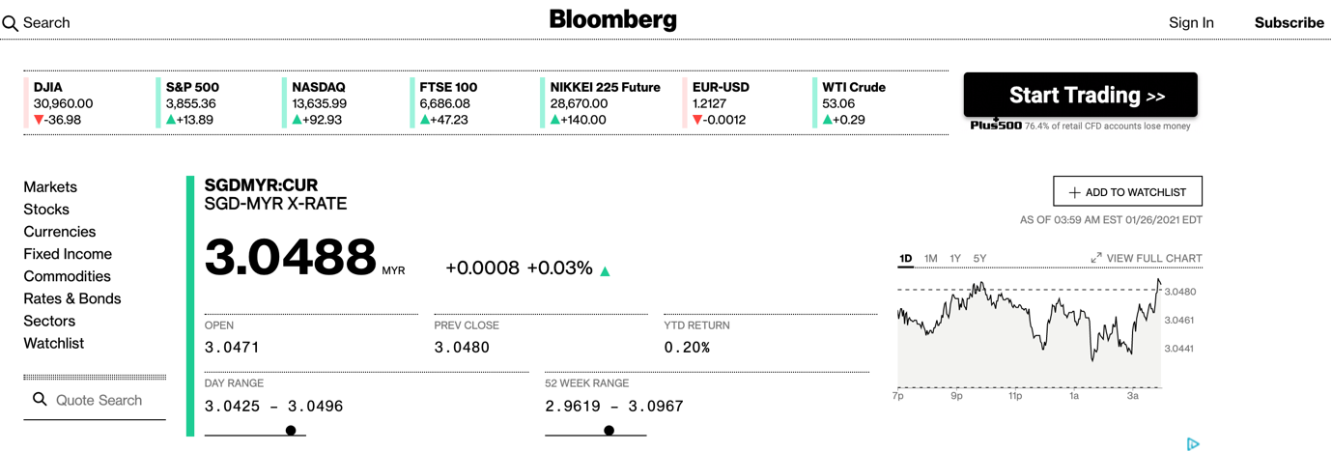Go to Rates & Bonds section
The height and width of the screenshot is (451, 1332).
(x=72, y=298)
